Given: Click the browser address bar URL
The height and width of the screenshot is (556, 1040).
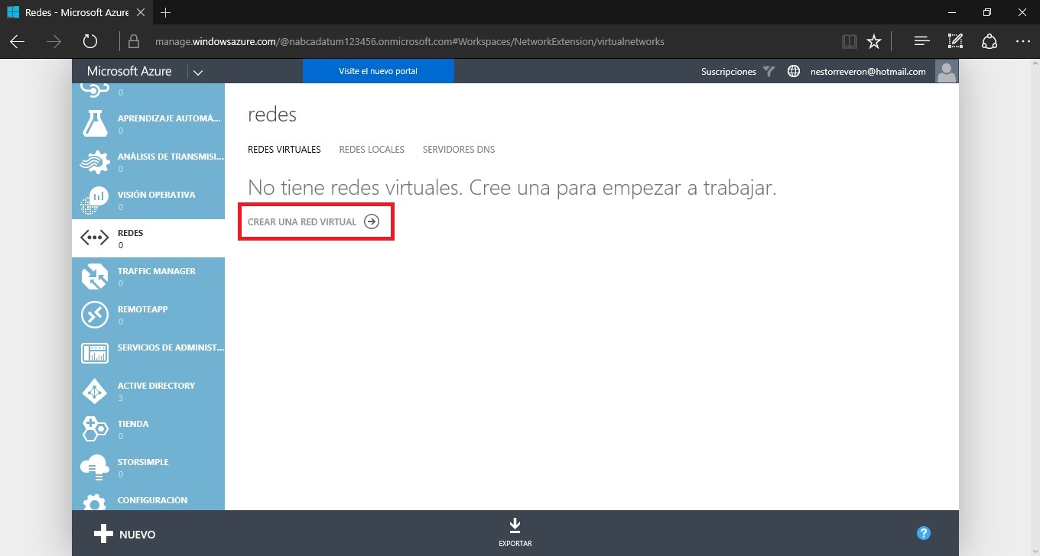Looking at the screenshot, I should tap(409, 41).
